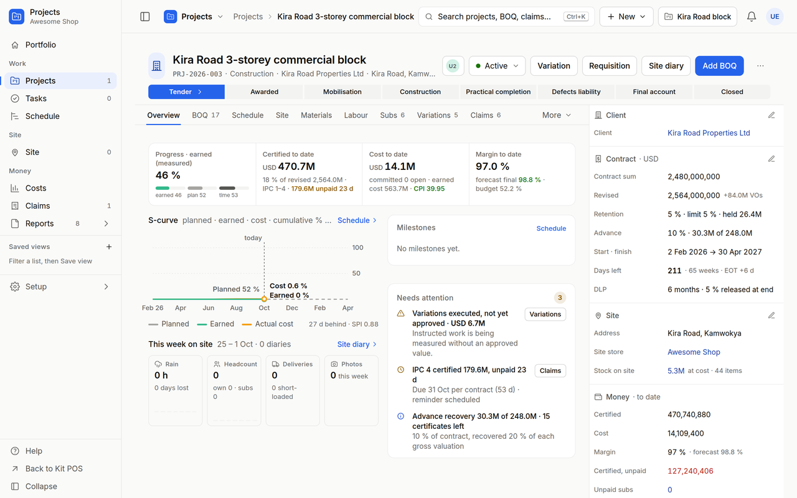Viewport: 797px width, 498px height.
Task: Open Tasks in the sidebar
Action: [60, 98]
